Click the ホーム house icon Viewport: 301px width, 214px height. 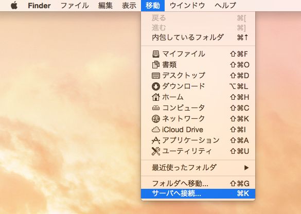point(156,97)
